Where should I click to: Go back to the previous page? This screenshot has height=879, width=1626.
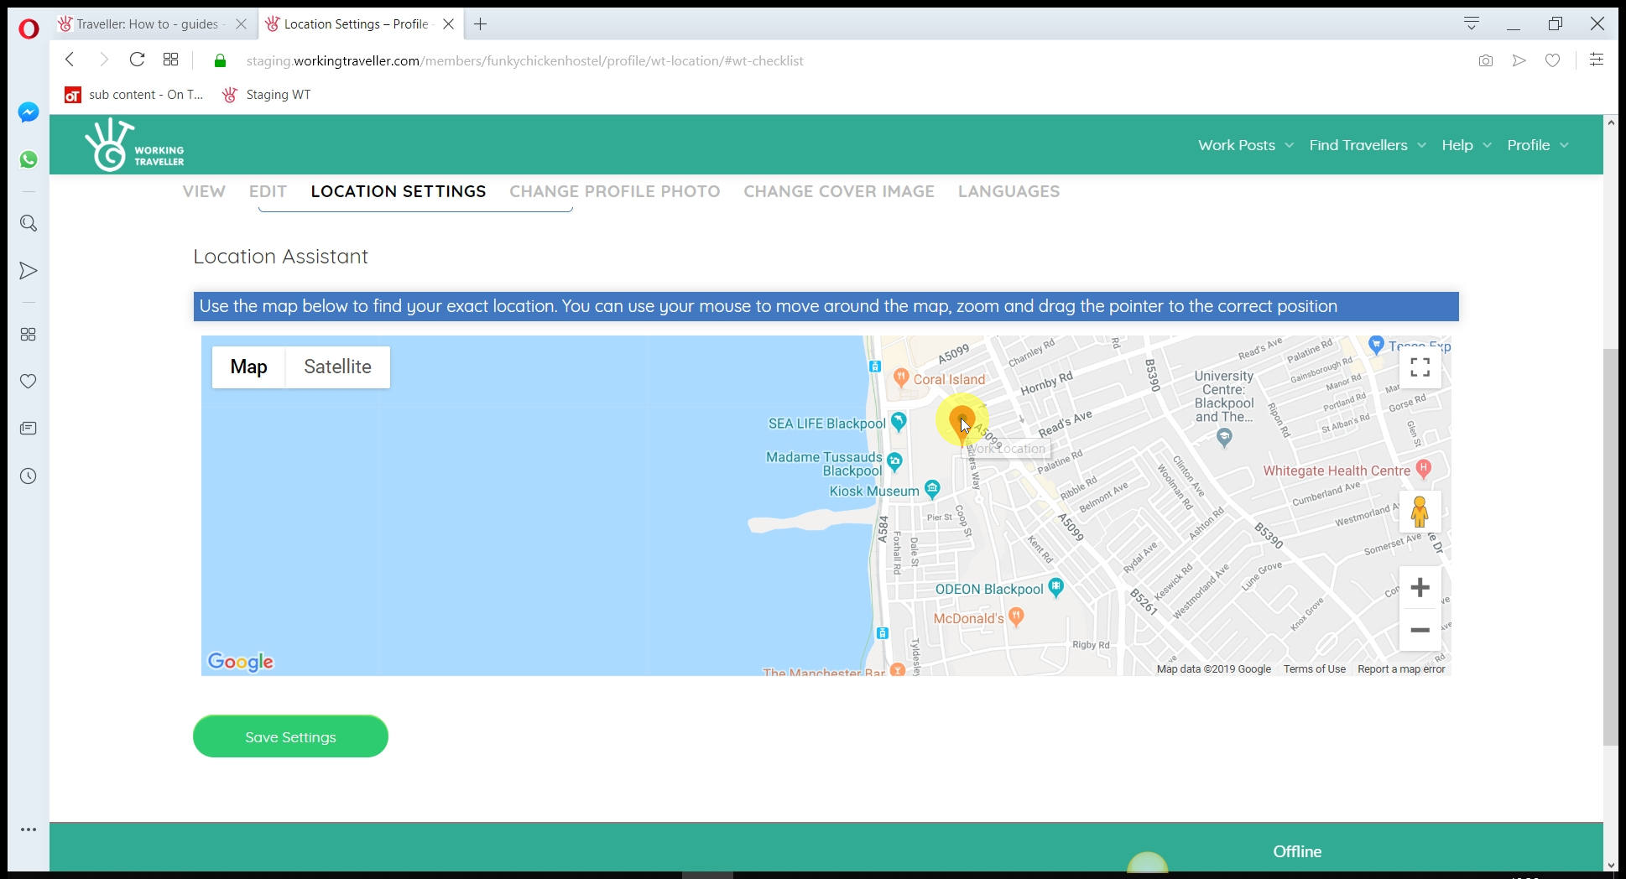tap(70, 60)
